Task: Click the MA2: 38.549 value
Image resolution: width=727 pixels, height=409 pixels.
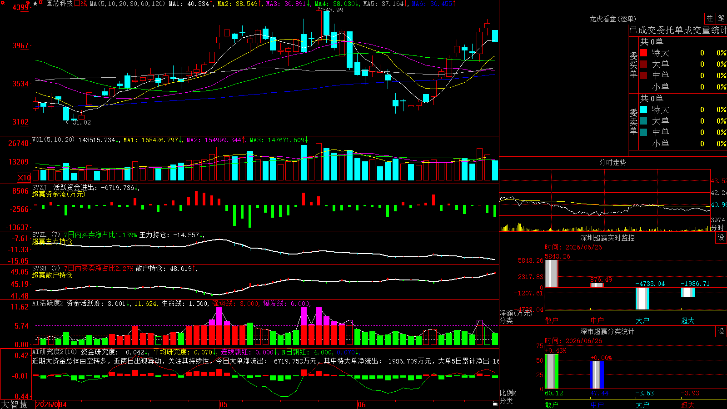Action: tap(239, 4)
